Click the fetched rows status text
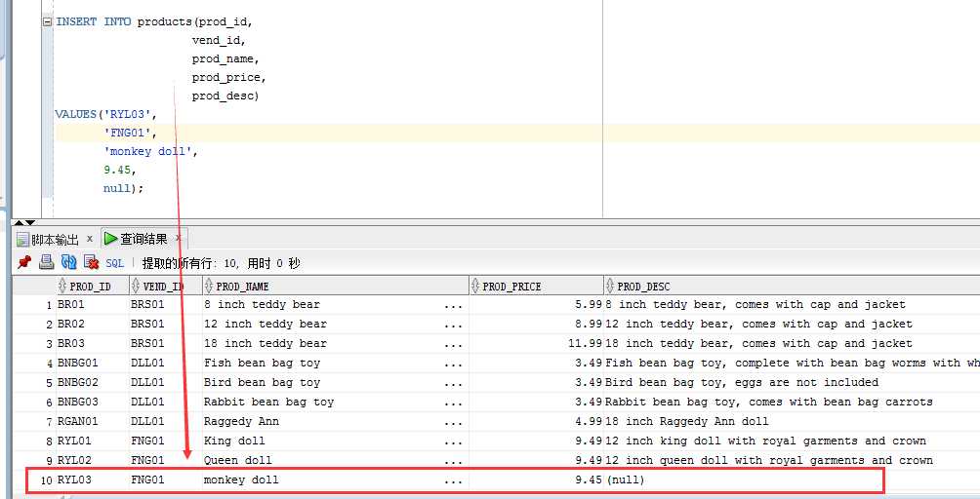The height and width of the screenshot is (499, 980). pyautogui.click(x=221, y=263)
